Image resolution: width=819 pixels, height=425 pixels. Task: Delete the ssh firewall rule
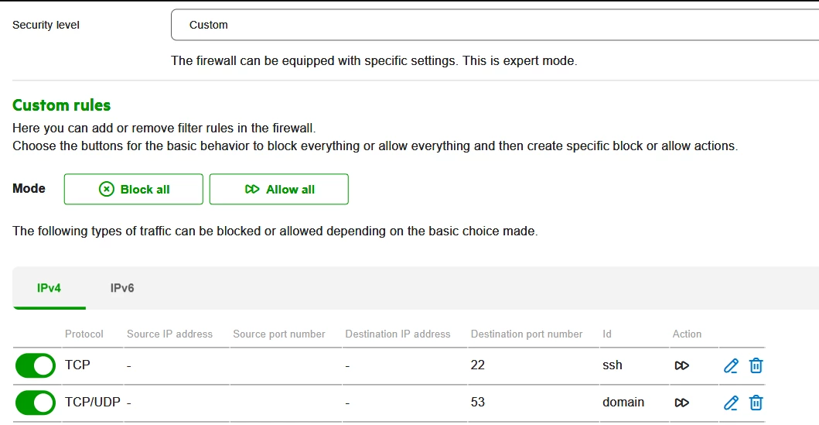tap(756, 365)
